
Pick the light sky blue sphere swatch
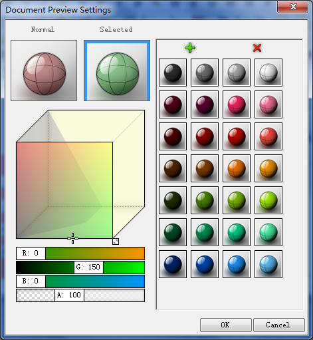pos(268,264)
